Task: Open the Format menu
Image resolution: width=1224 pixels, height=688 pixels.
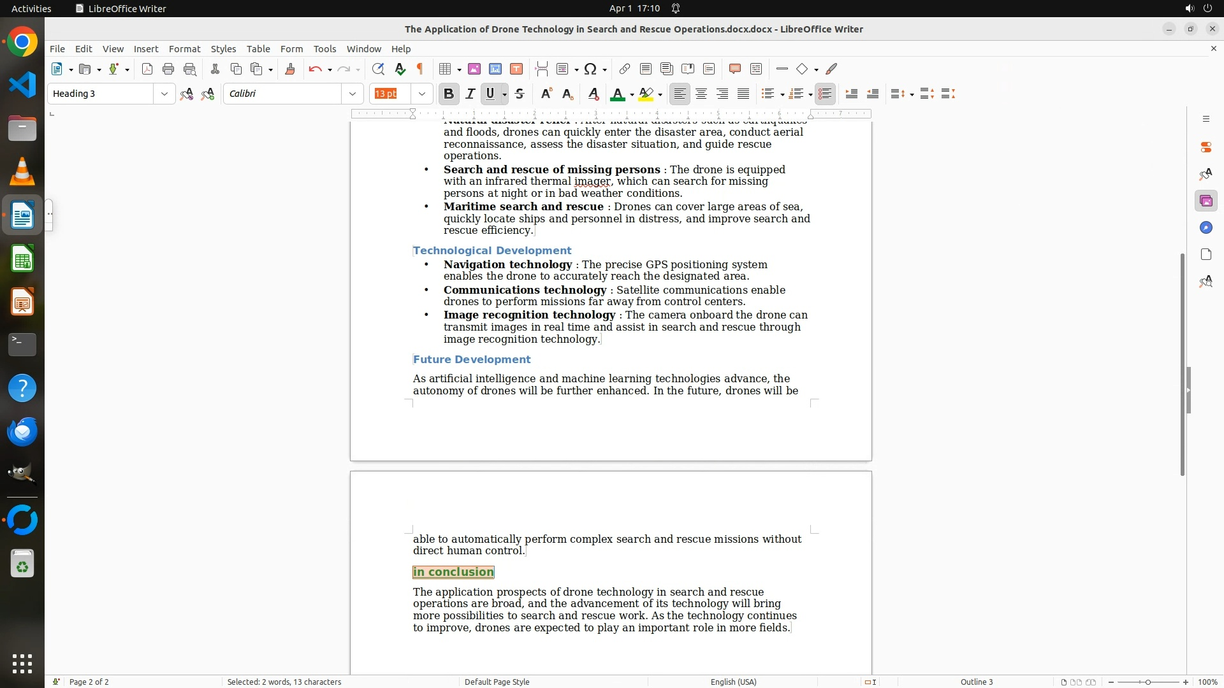Action: tap(184, 48)
